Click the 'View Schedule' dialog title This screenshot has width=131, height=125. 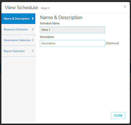[21, 7]
